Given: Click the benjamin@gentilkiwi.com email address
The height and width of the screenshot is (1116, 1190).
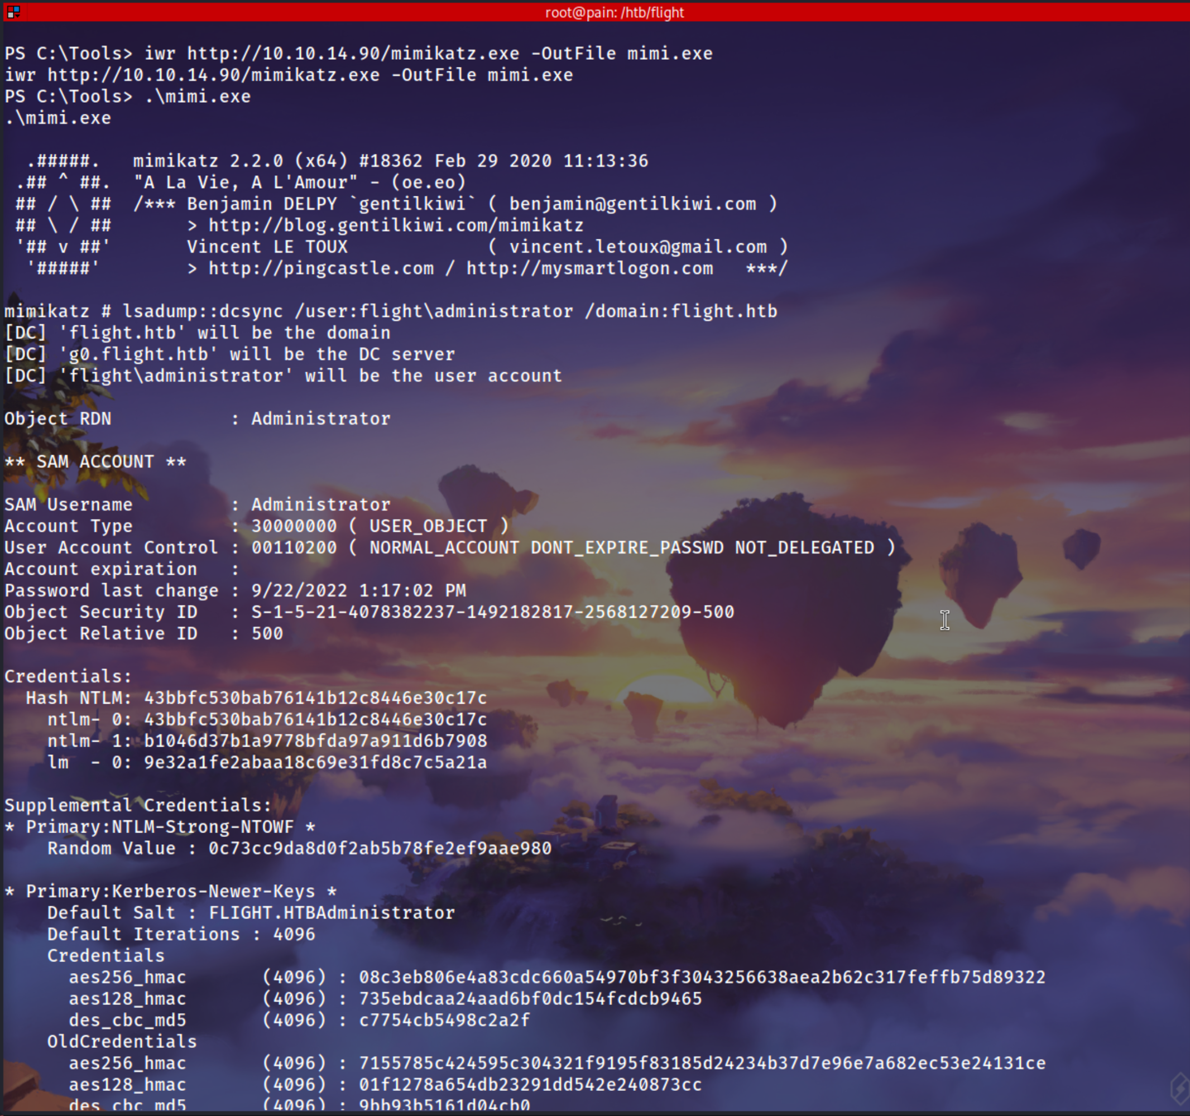Looking at the screenshot, I should pyautogui.click(x=632, y=204).
